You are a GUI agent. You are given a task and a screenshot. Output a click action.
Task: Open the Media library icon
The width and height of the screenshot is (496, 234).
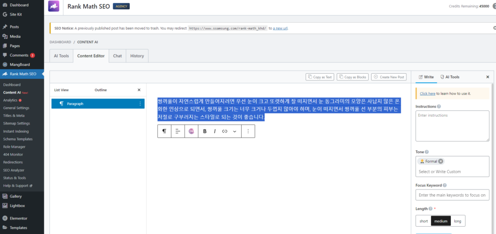click(x=5, y=36)
